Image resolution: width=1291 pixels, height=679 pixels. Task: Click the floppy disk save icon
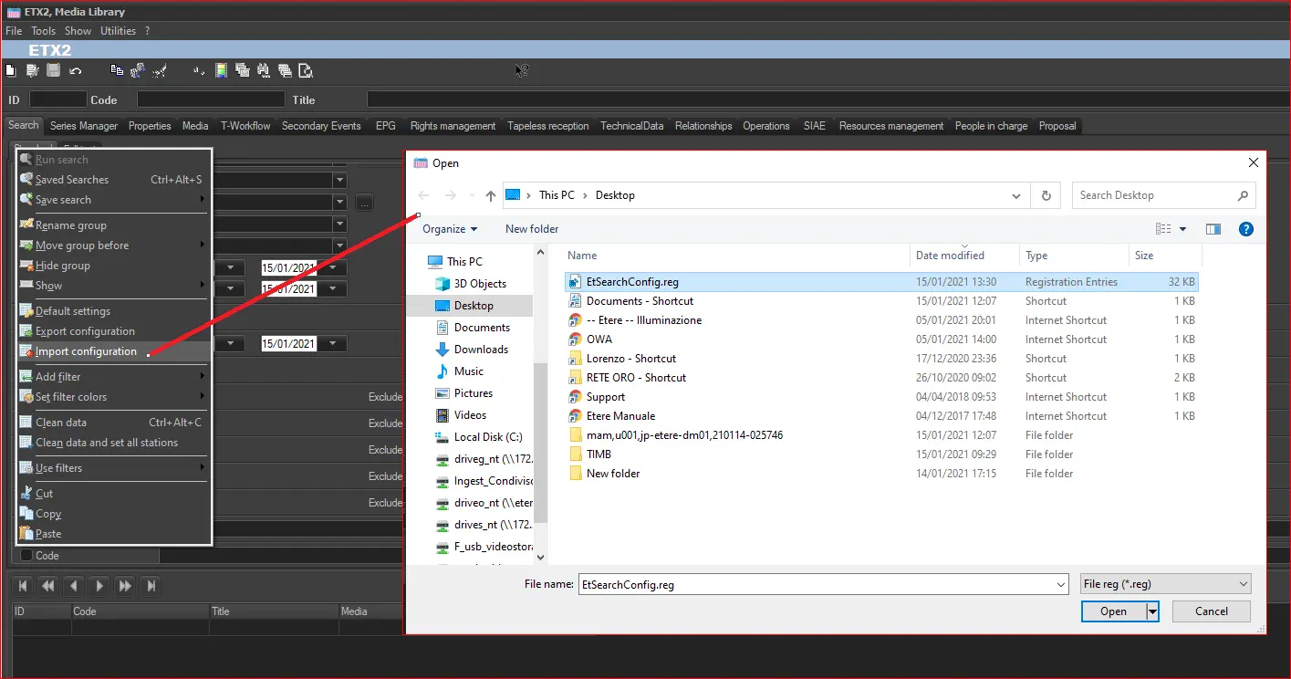[54, 70]
